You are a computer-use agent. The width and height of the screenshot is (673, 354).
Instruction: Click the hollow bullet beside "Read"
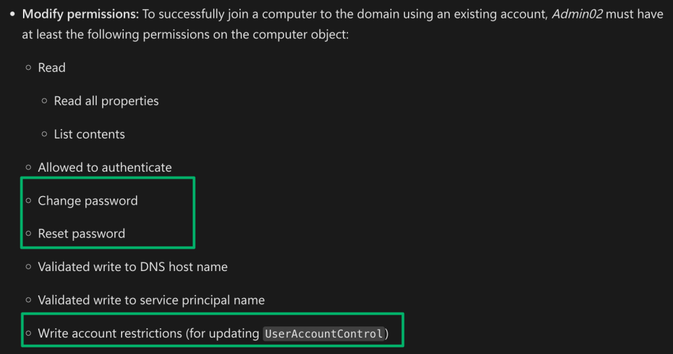(29, 68)
